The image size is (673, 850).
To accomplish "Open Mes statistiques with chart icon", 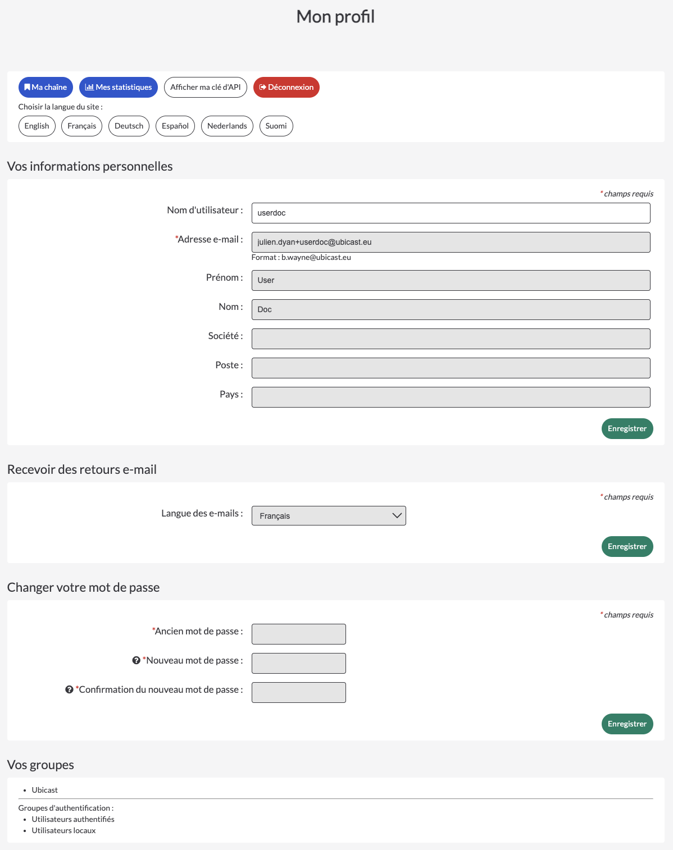I will pos(119,87).
